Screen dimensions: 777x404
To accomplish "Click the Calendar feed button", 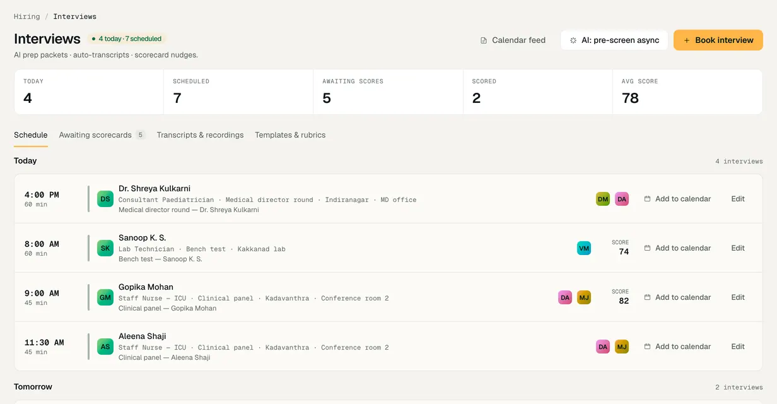I will click(x=513, y=40).
